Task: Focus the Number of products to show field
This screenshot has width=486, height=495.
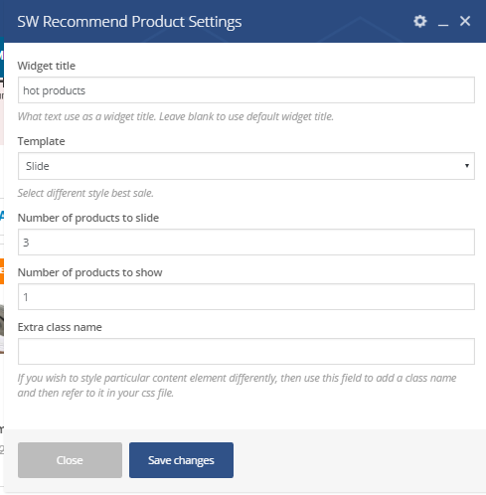Action: [x=246, y=297]
